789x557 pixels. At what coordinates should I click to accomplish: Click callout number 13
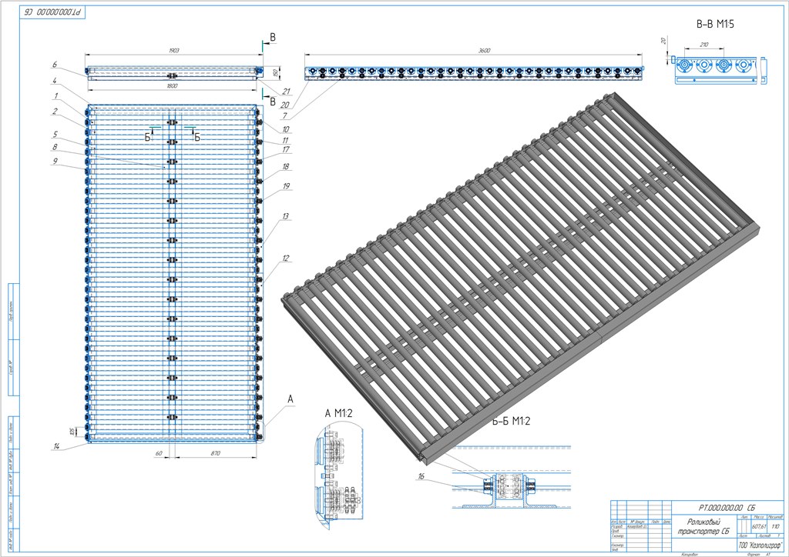(285, 216)
